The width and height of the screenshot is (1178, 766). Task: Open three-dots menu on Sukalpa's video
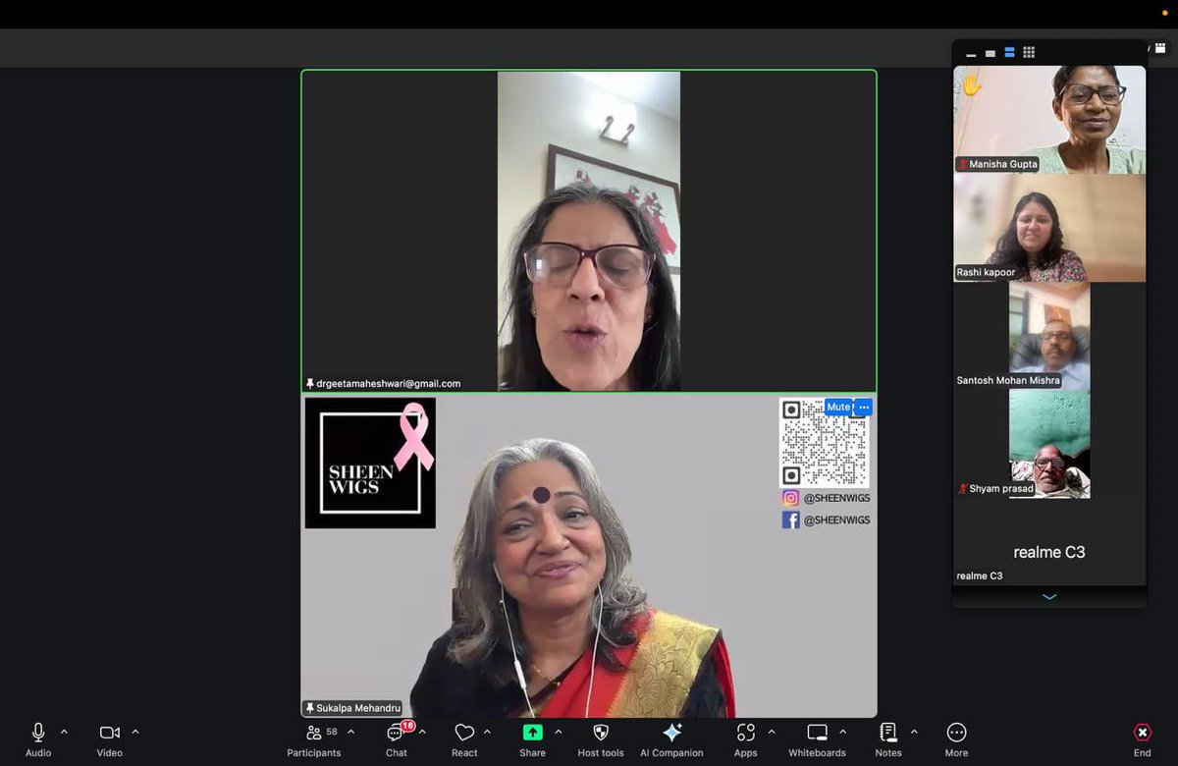click(864, 407)
